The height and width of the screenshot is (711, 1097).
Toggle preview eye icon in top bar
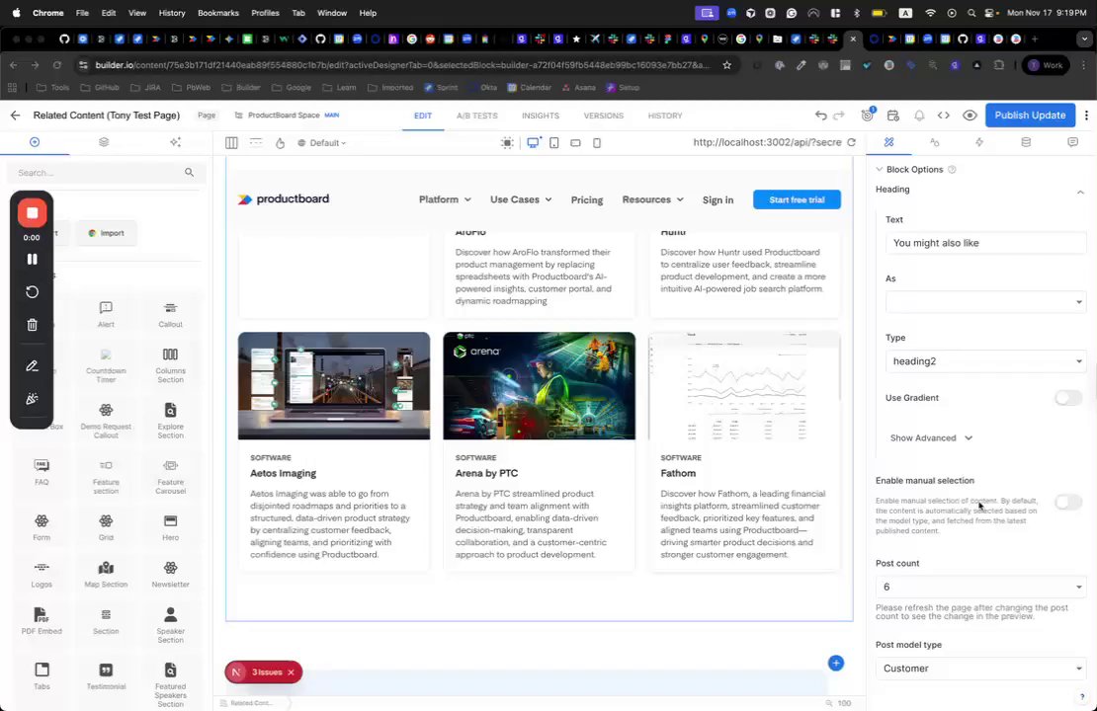(969, 116)
